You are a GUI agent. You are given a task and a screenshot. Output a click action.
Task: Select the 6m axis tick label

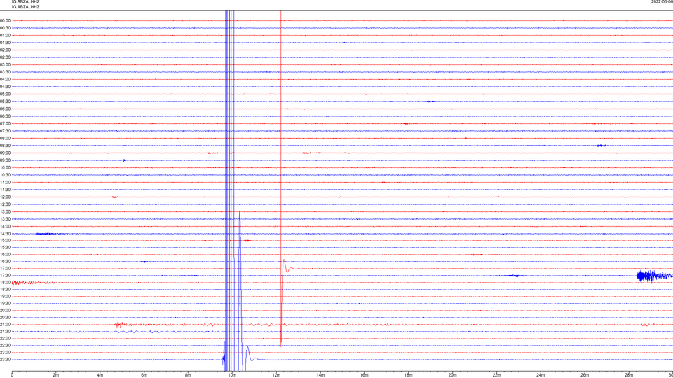[x=144, y=375]
